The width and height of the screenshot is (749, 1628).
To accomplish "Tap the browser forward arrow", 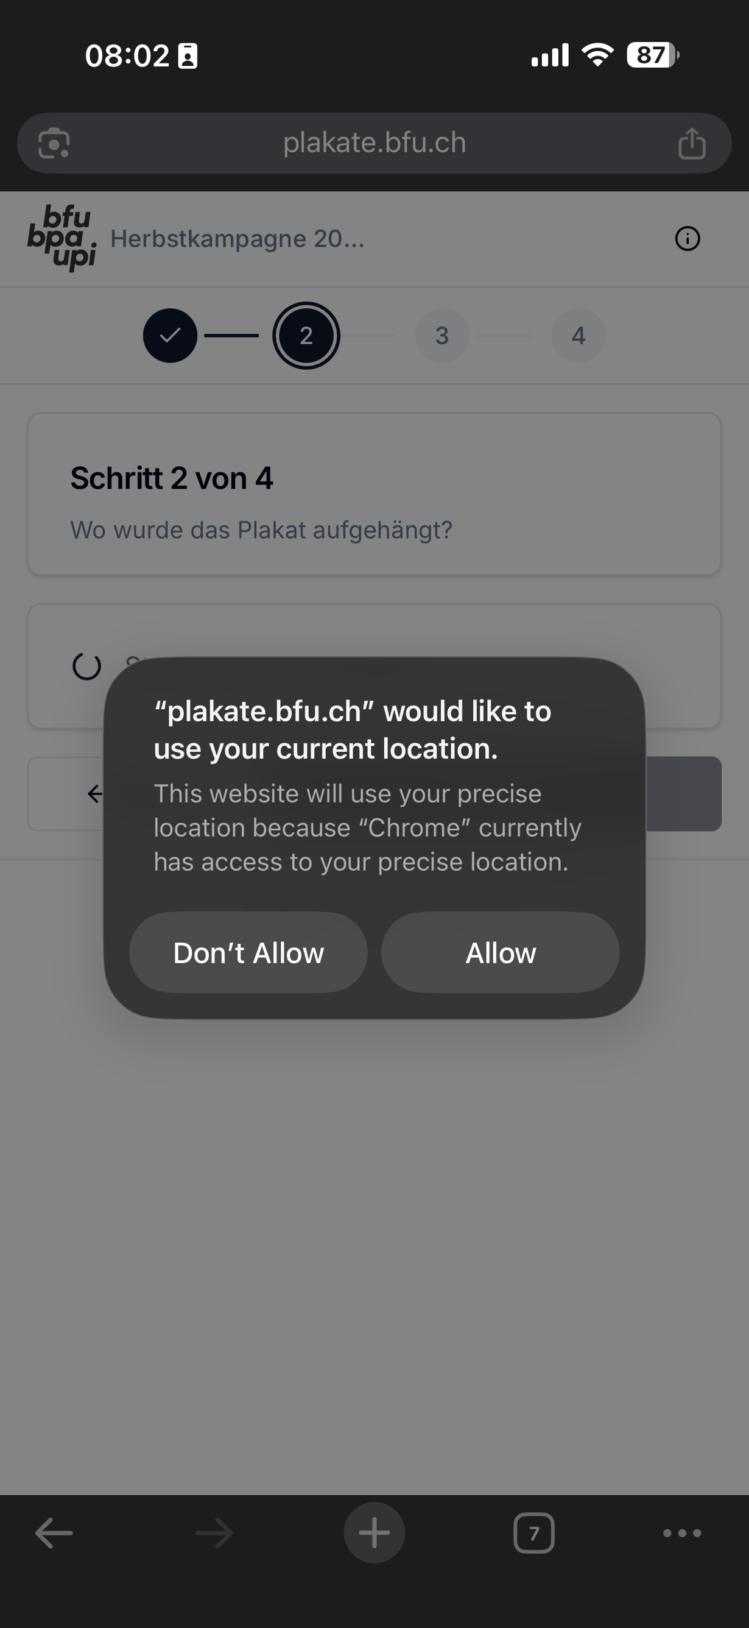I will (214, 1532).
